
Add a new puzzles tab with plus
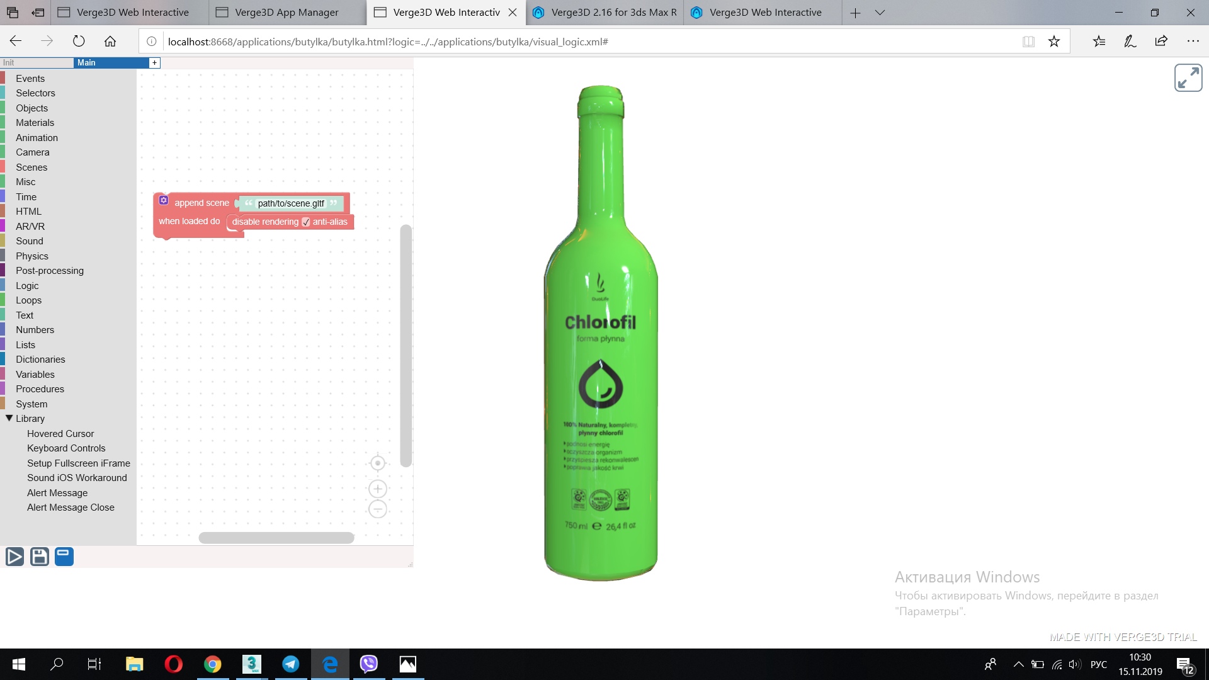click(x=154, y=62)
